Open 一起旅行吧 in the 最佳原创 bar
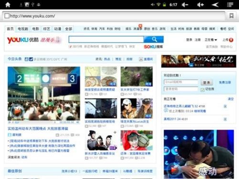 (90, 171)
